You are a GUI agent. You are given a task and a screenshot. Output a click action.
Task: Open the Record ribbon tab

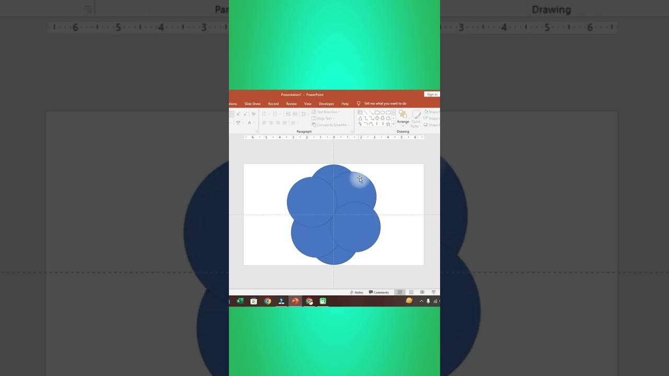coord(273,103)
